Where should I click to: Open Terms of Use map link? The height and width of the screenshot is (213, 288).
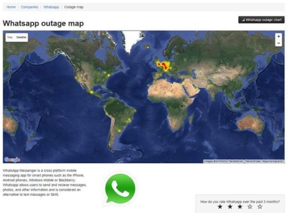(253, 161)
